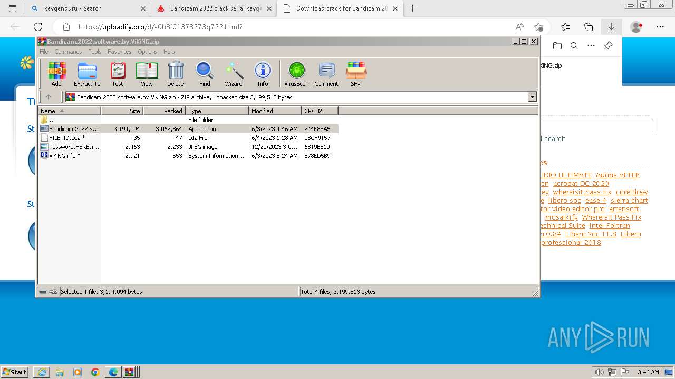This screenshot has width=675, height=379.
Task: Click the archive path text field
Action: (x=296, y=97)
